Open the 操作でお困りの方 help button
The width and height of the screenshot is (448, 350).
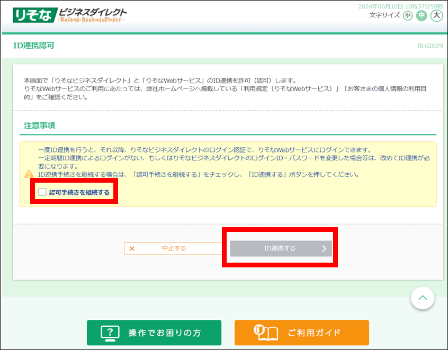point(154,333)
